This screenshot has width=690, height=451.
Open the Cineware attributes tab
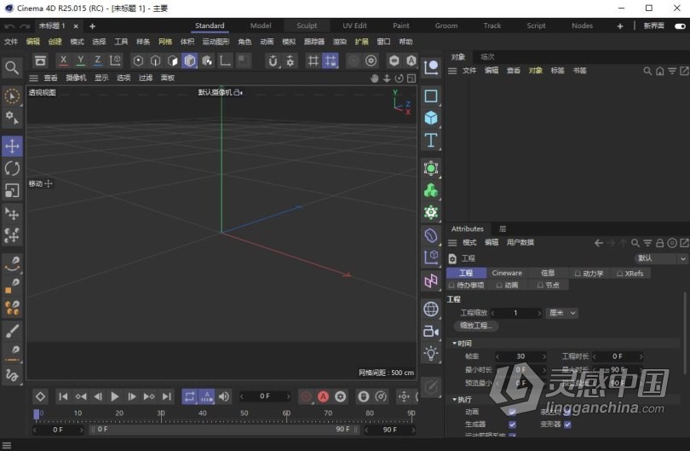[507, 273]
